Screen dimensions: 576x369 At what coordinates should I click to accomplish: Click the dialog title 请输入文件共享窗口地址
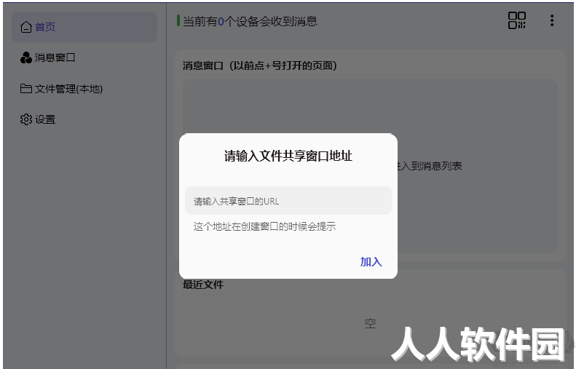tap(288, 156)
